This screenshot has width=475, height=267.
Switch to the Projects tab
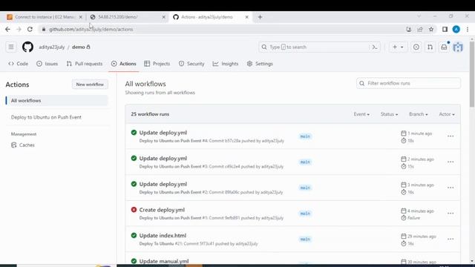(157, 64)
